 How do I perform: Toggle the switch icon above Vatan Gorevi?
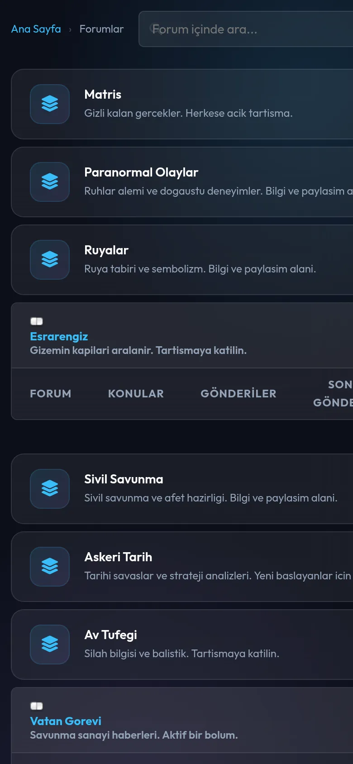click(x=37, y=706)
